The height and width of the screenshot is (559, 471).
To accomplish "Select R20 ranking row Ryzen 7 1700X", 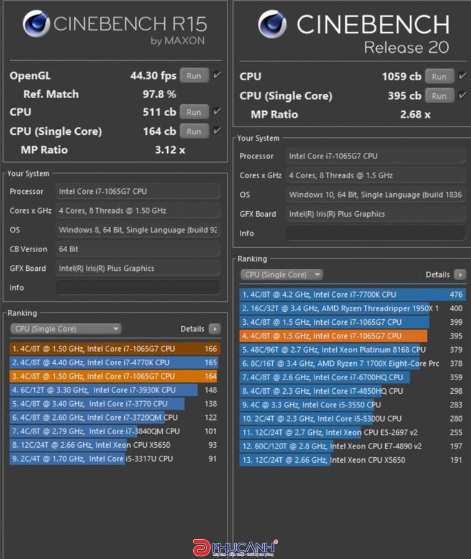I will (x=352, y=363).
